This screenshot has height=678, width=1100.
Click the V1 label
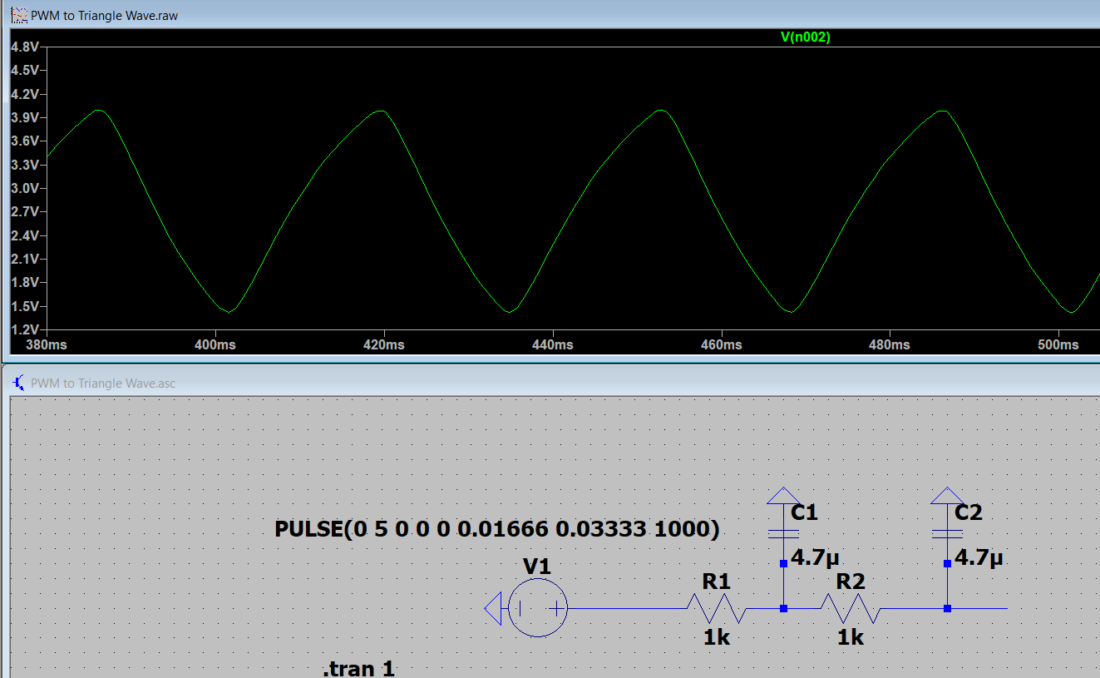[x=537, y=567]
